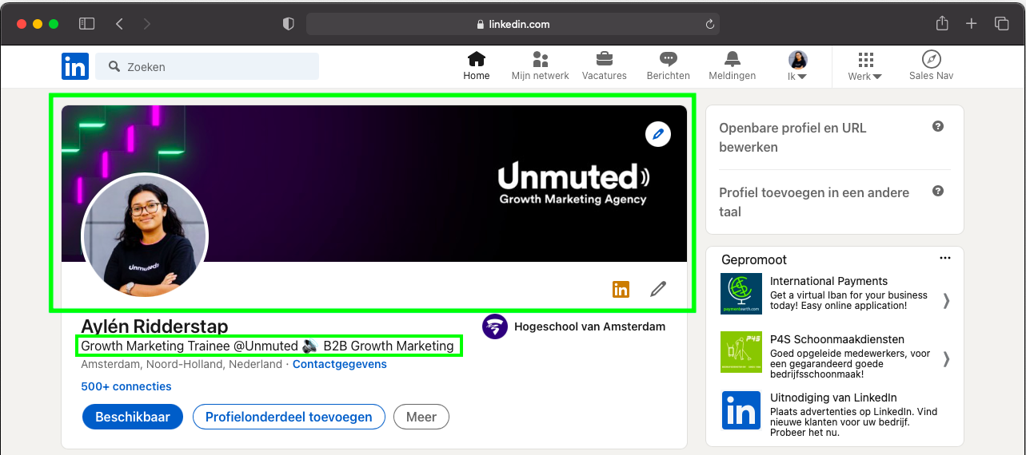Viewport: 1026px width, 455px height.
Task: Go to Home in navigation
Action: click(x=477, y=66)
